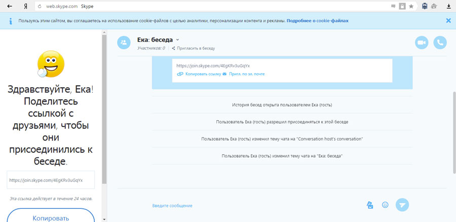Screen dimensions: 456x222
Task: Dismiss the cookie notification banner
Action: point(448,21)
